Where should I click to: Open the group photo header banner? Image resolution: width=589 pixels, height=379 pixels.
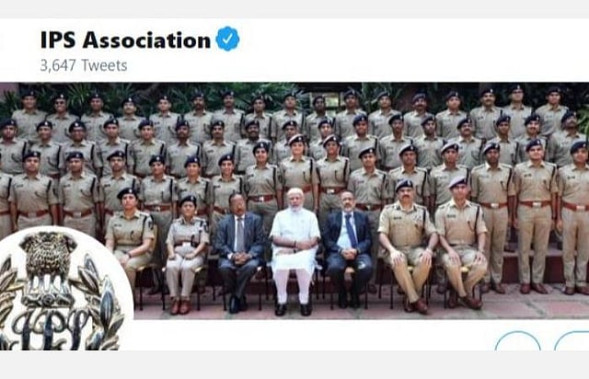click(x=294, y=201)
